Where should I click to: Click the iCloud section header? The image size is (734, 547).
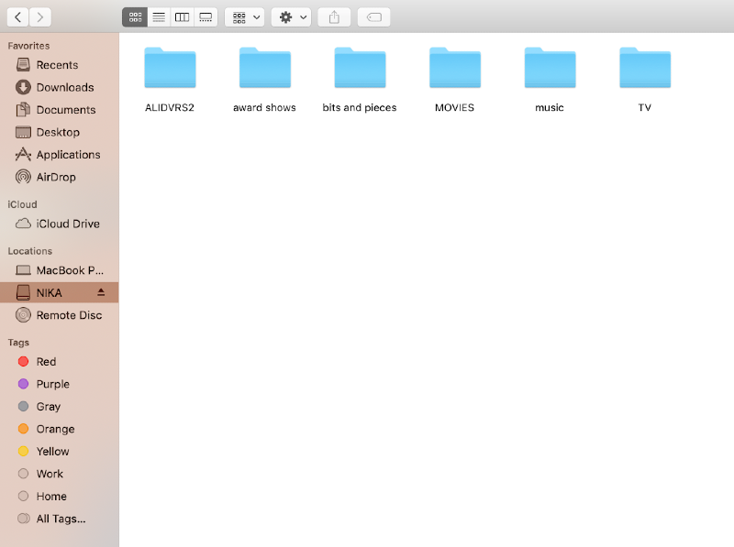point(22,204)
